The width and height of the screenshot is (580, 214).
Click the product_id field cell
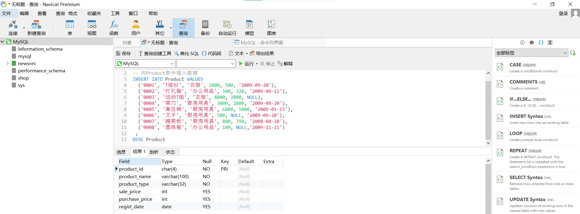[x=139, y=169]
